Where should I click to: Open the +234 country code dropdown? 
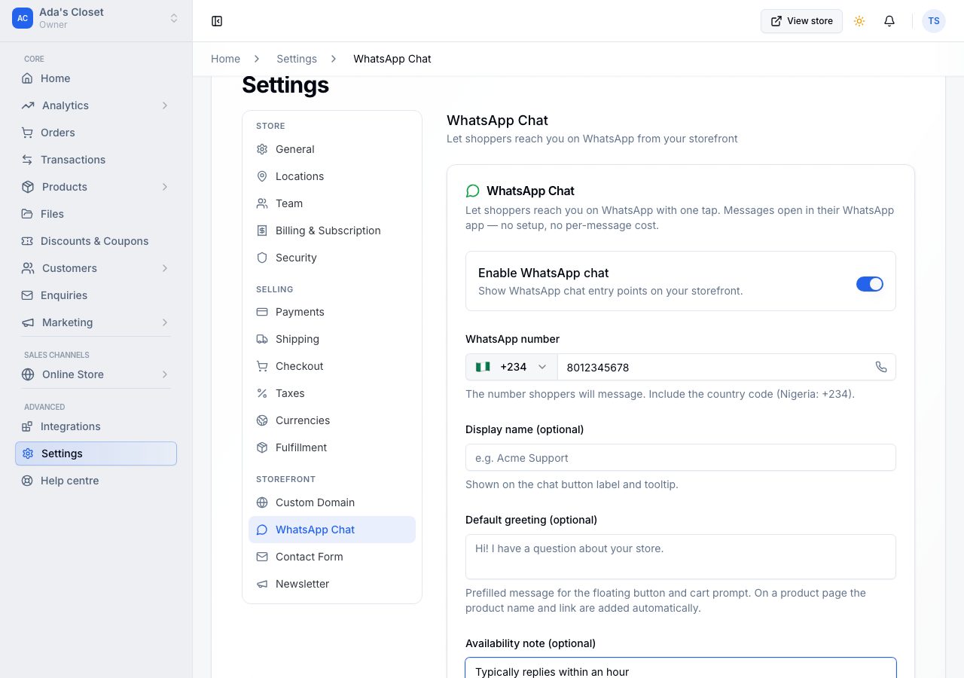(511, 367)
